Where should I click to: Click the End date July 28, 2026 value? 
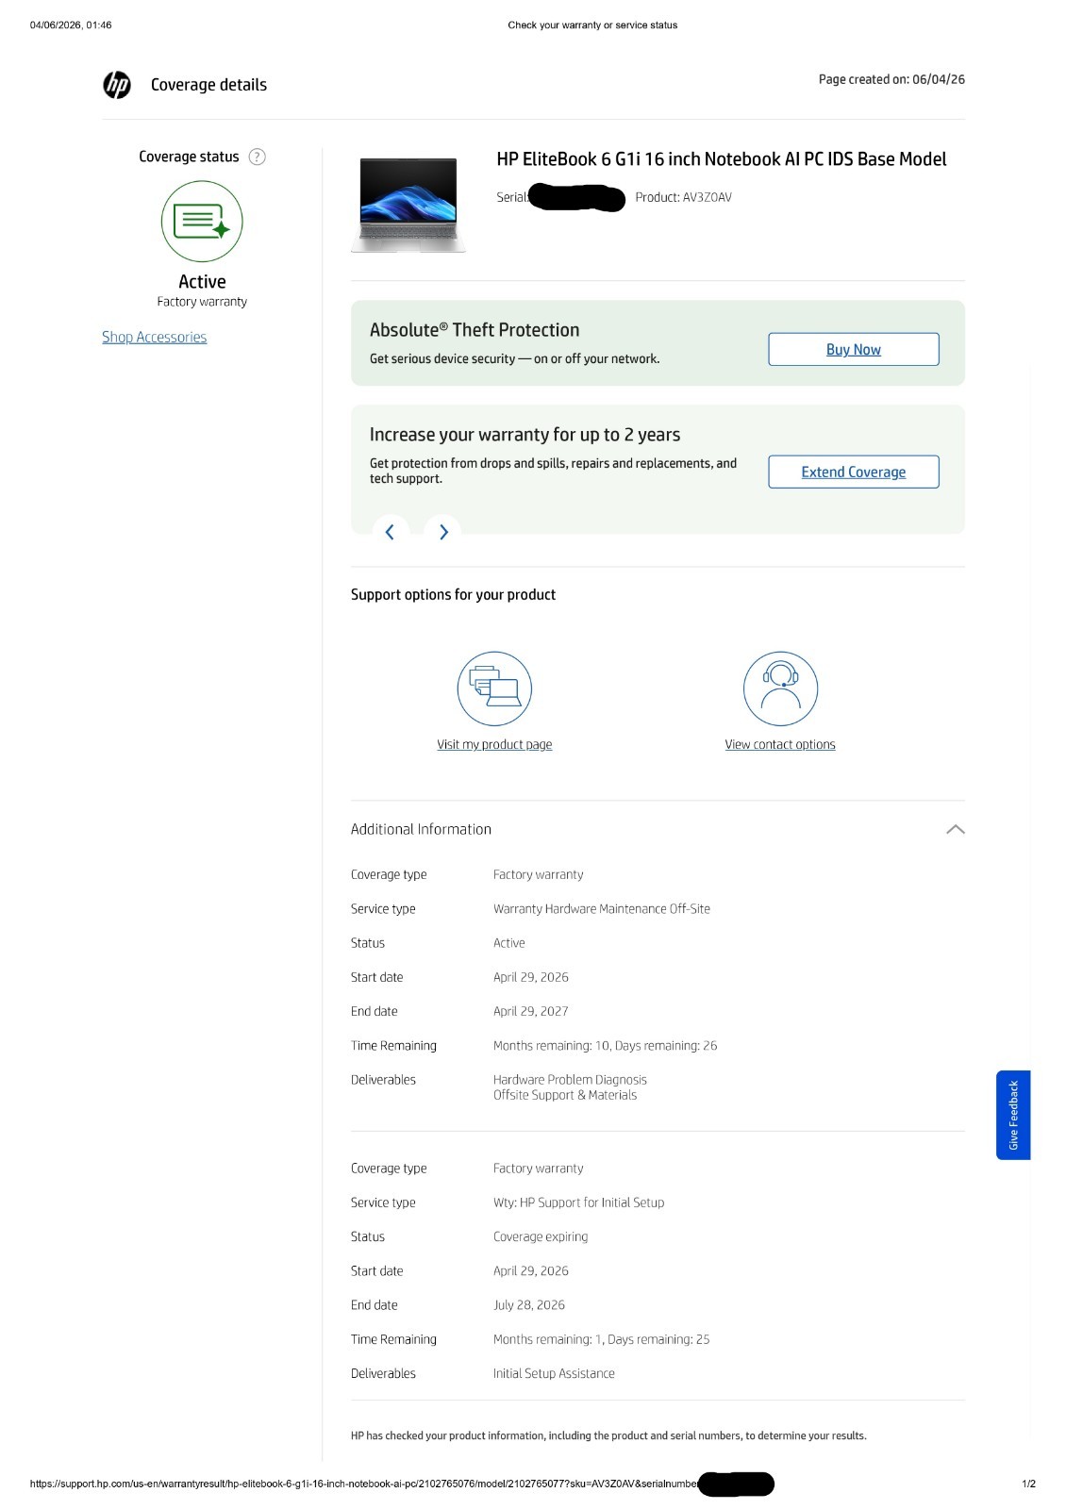[x=529, y=1305]
